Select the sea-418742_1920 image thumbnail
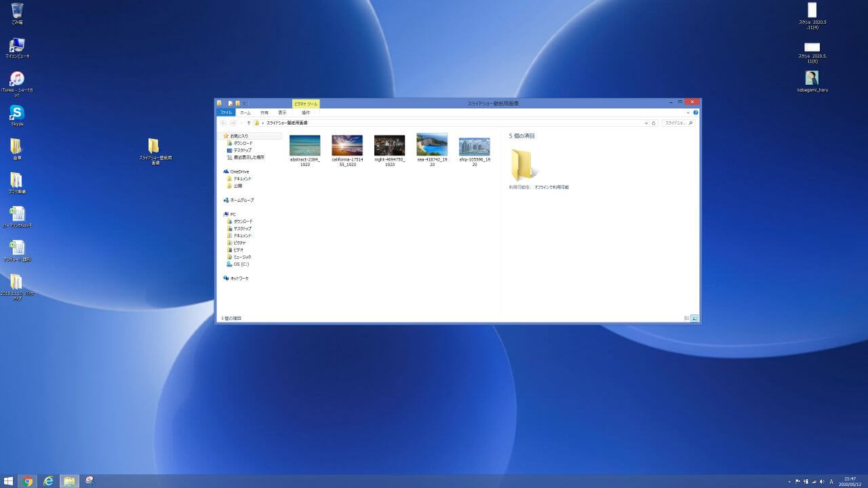 [432, 146]
